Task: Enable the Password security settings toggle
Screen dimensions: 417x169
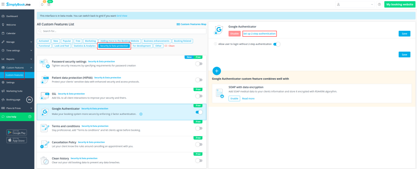Action: pos(199,64)
